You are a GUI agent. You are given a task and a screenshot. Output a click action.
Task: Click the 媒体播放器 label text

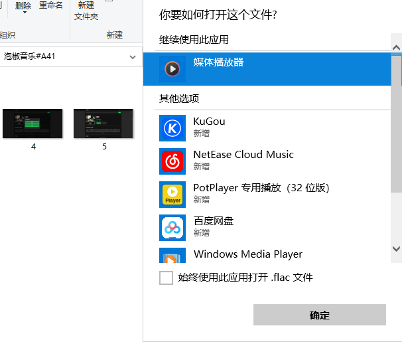pos(218,62)
